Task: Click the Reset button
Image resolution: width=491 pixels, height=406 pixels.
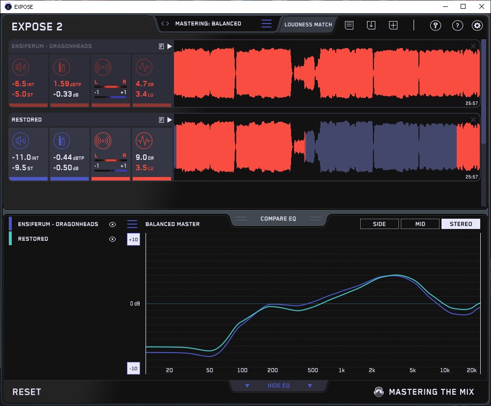Action: [x=26, y=392]
